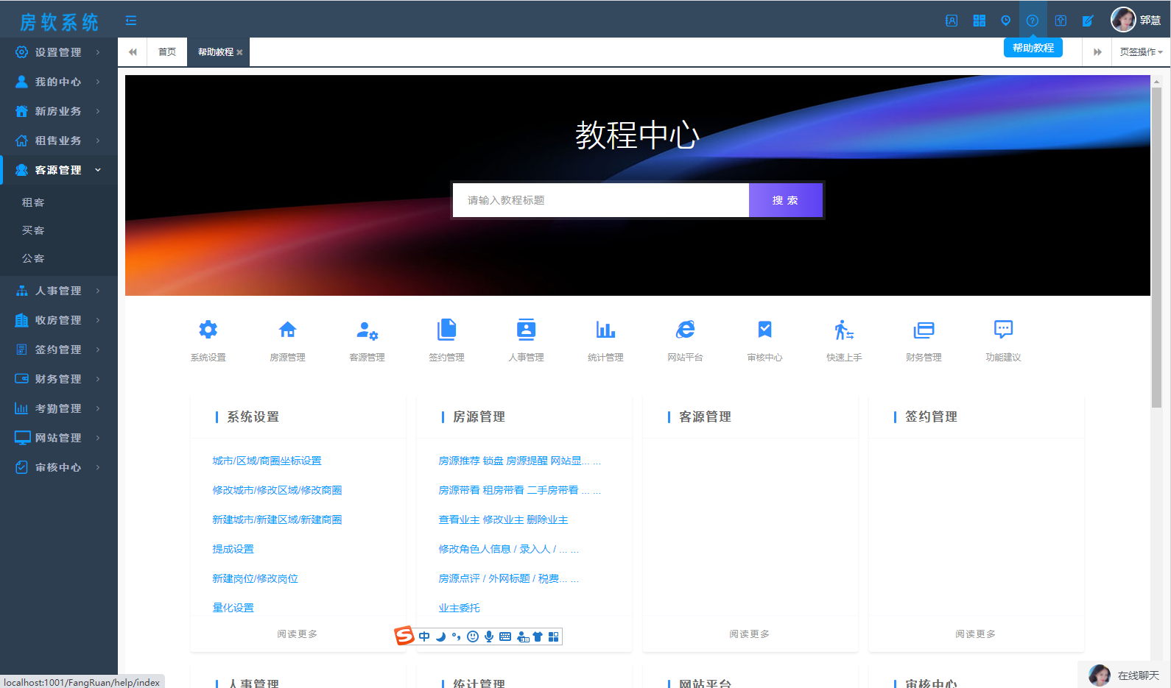Click the upload arrow icon in header
1171x688 pixels.
click(1061, 21)
